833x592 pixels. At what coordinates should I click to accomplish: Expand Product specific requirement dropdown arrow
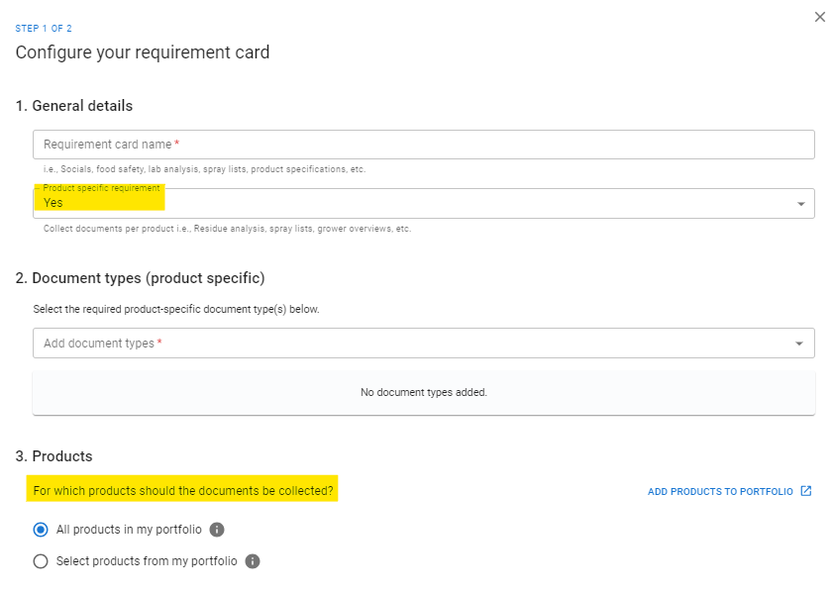[800, 204]
